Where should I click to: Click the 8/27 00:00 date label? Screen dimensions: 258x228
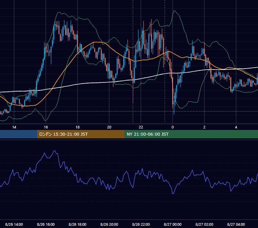(173, 224)
